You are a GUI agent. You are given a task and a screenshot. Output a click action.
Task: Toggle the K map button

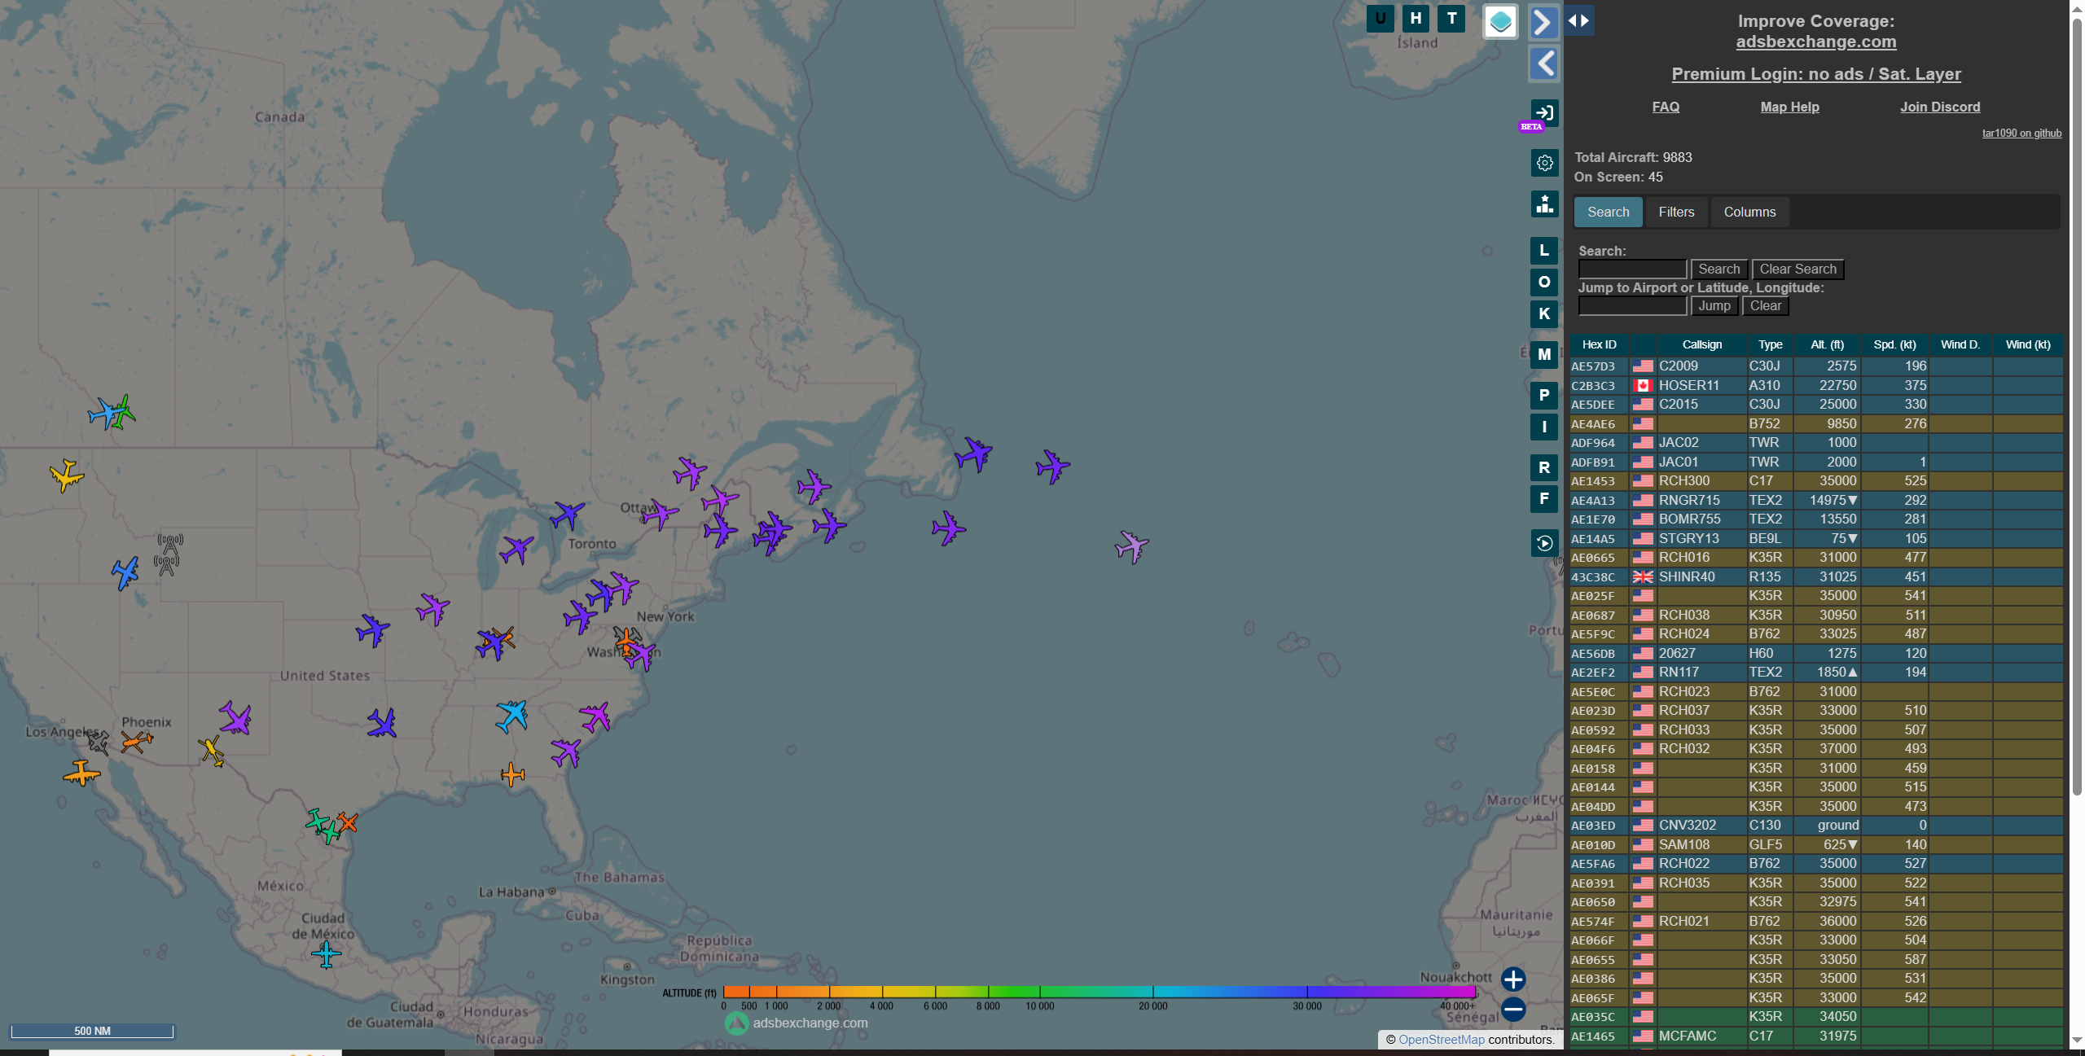(1544, 314)
